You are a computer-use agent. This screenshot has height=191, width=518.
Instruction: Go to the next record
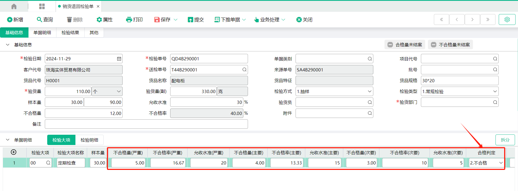coord(472,19)
